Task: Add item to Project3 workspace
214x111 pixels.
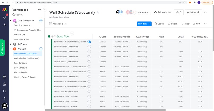Action: tap(41, 49)
